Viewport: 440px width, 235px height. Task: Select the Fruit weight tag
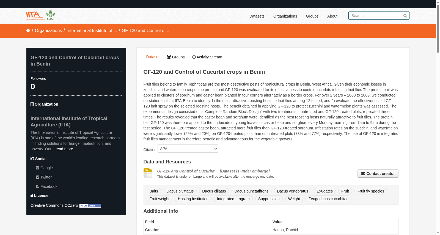pyautogui.click(x=159, y=199)
